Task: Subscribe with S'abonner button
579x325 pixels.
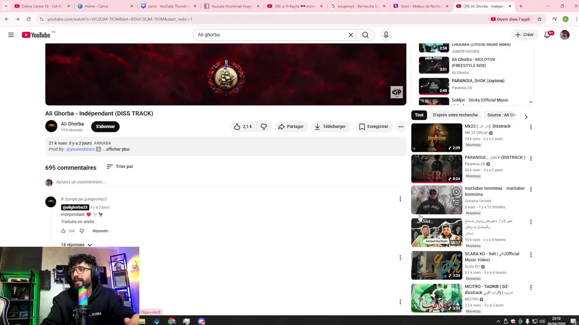Action: point(105,126)
